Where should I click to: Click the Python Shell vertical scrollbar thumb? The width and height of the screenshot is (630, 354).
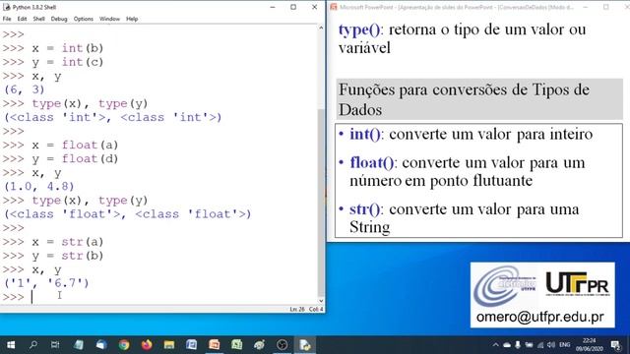tap(321, 203)
